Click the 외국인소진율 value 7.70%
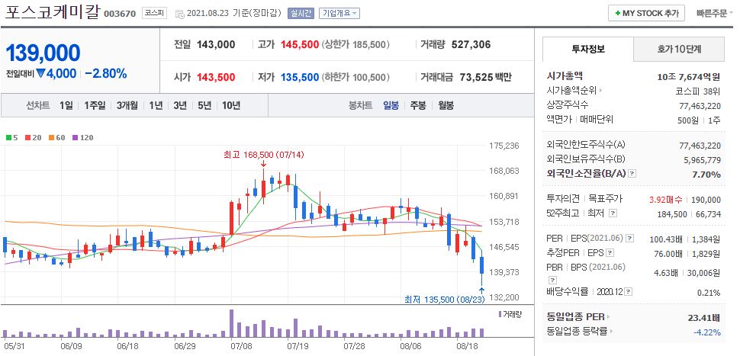The width and height of the screenshot is (740, 356). (x=706, y=175)
